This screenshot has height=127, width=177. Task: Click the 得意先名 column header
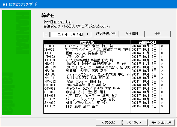[87, 42]
